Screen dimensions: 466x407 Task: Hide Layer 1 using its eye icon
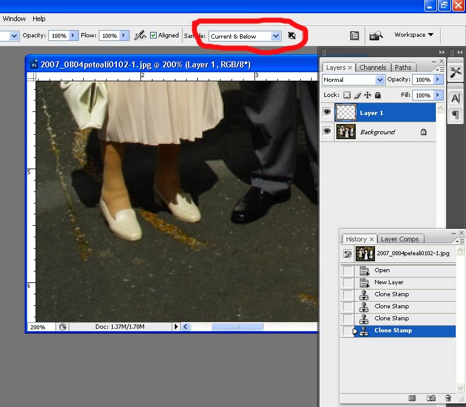pyautogui.click(x=327, y=113)
